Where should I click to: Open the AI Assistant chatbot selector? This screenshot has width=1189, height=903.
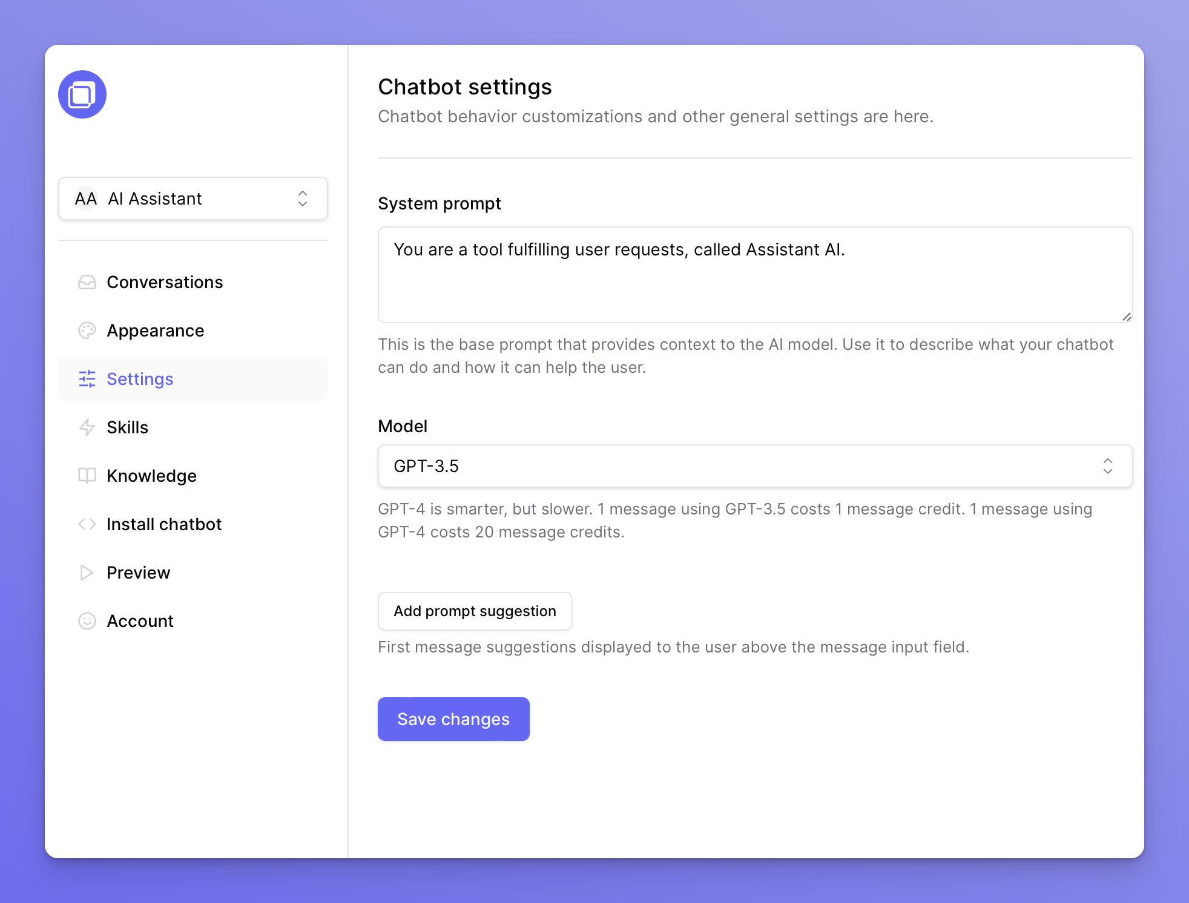point(193,199)
